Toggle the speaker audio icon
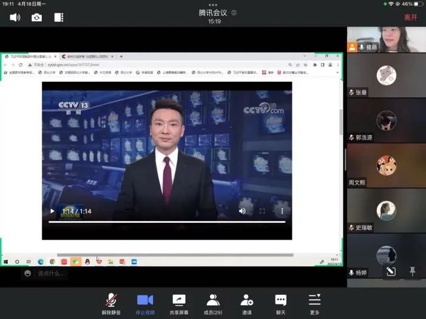 pos(15,17)
